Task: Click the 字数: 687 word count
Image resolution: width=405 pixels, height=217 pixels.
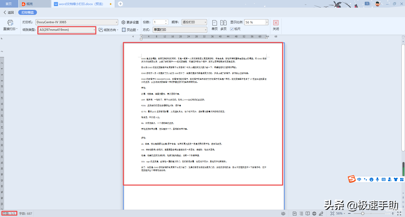Action: click(26, 213)
